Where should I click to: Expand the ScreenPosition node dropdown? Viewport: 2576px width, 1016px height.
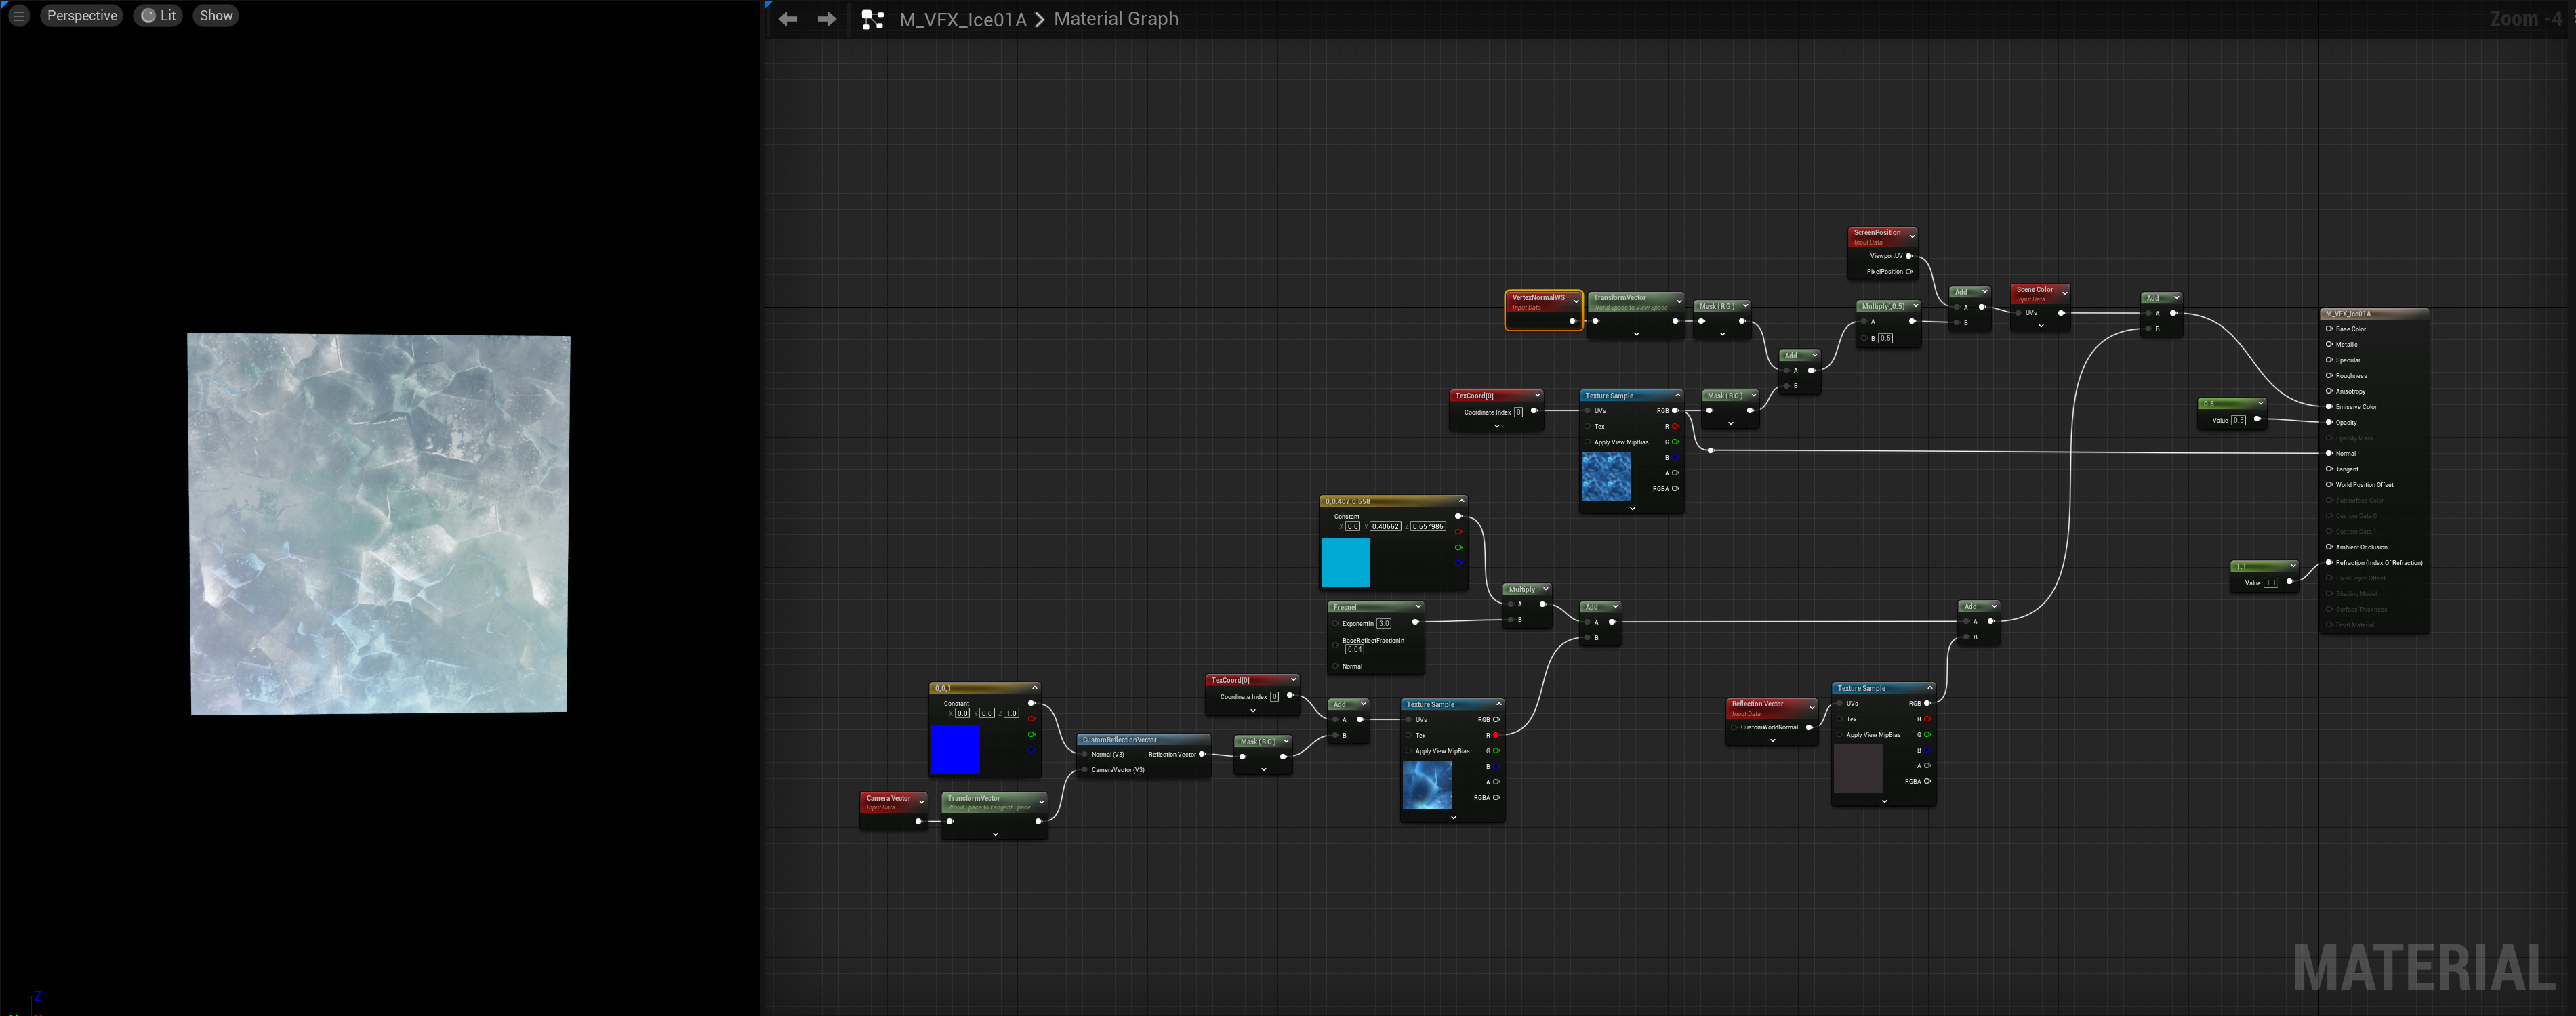pyautogui.click(x=1912, y=236)
